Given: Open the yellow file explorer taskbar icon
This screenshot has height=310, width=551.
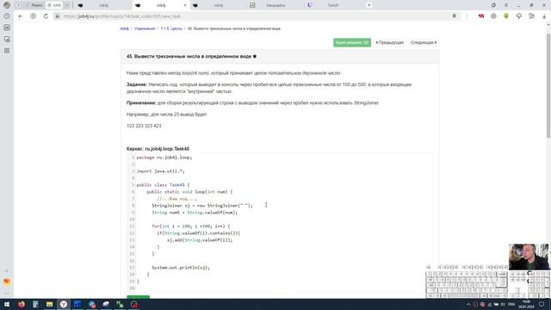Looking at the screenshot, I should [50, 304].
